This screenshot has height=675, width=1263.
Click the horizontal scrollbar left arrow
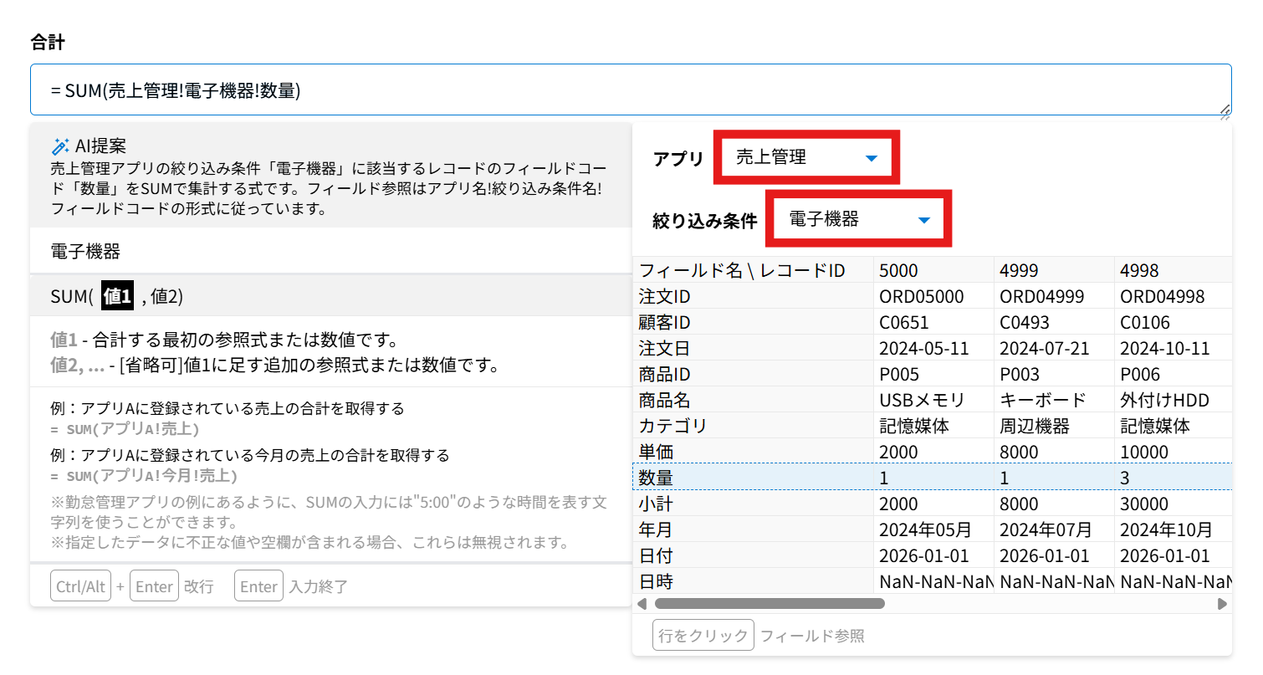pos(642,603)
